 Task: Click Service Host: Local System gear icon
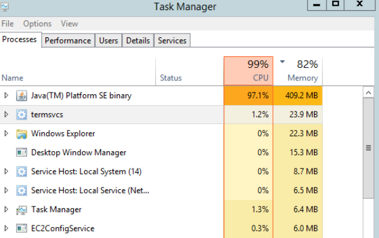[21, 172]
